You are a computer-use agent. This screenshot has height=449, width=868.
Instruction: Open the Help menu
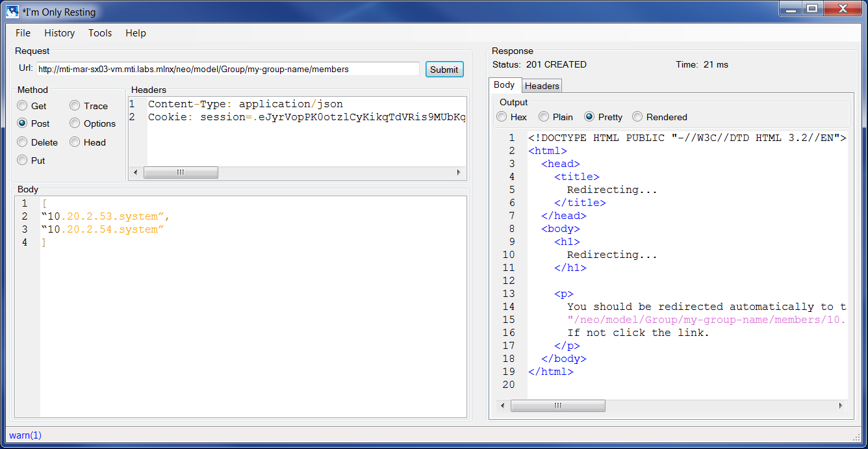pyautogui.click(x=135, y=32)
